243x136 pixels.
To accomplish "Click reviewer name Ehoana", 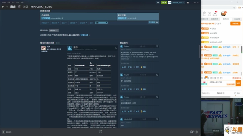I will [127, 97].
